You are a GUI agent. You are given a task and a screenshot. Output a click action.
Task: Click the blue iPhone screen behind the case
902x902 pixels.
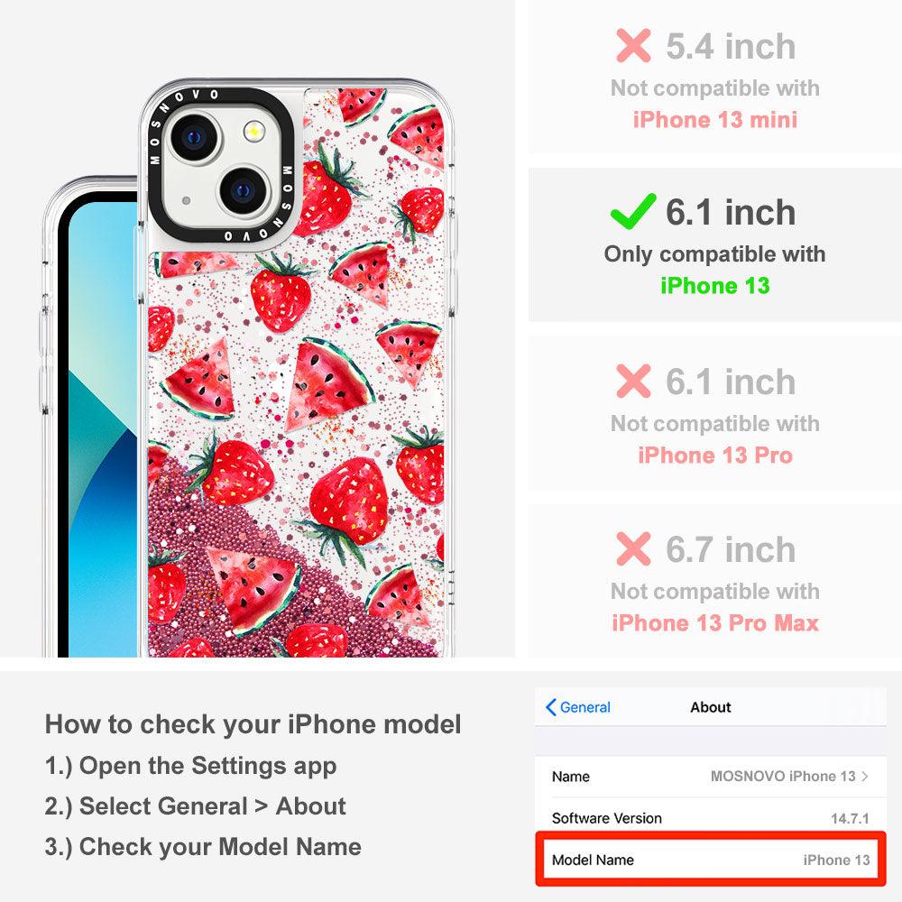click(x=101, y=437)
